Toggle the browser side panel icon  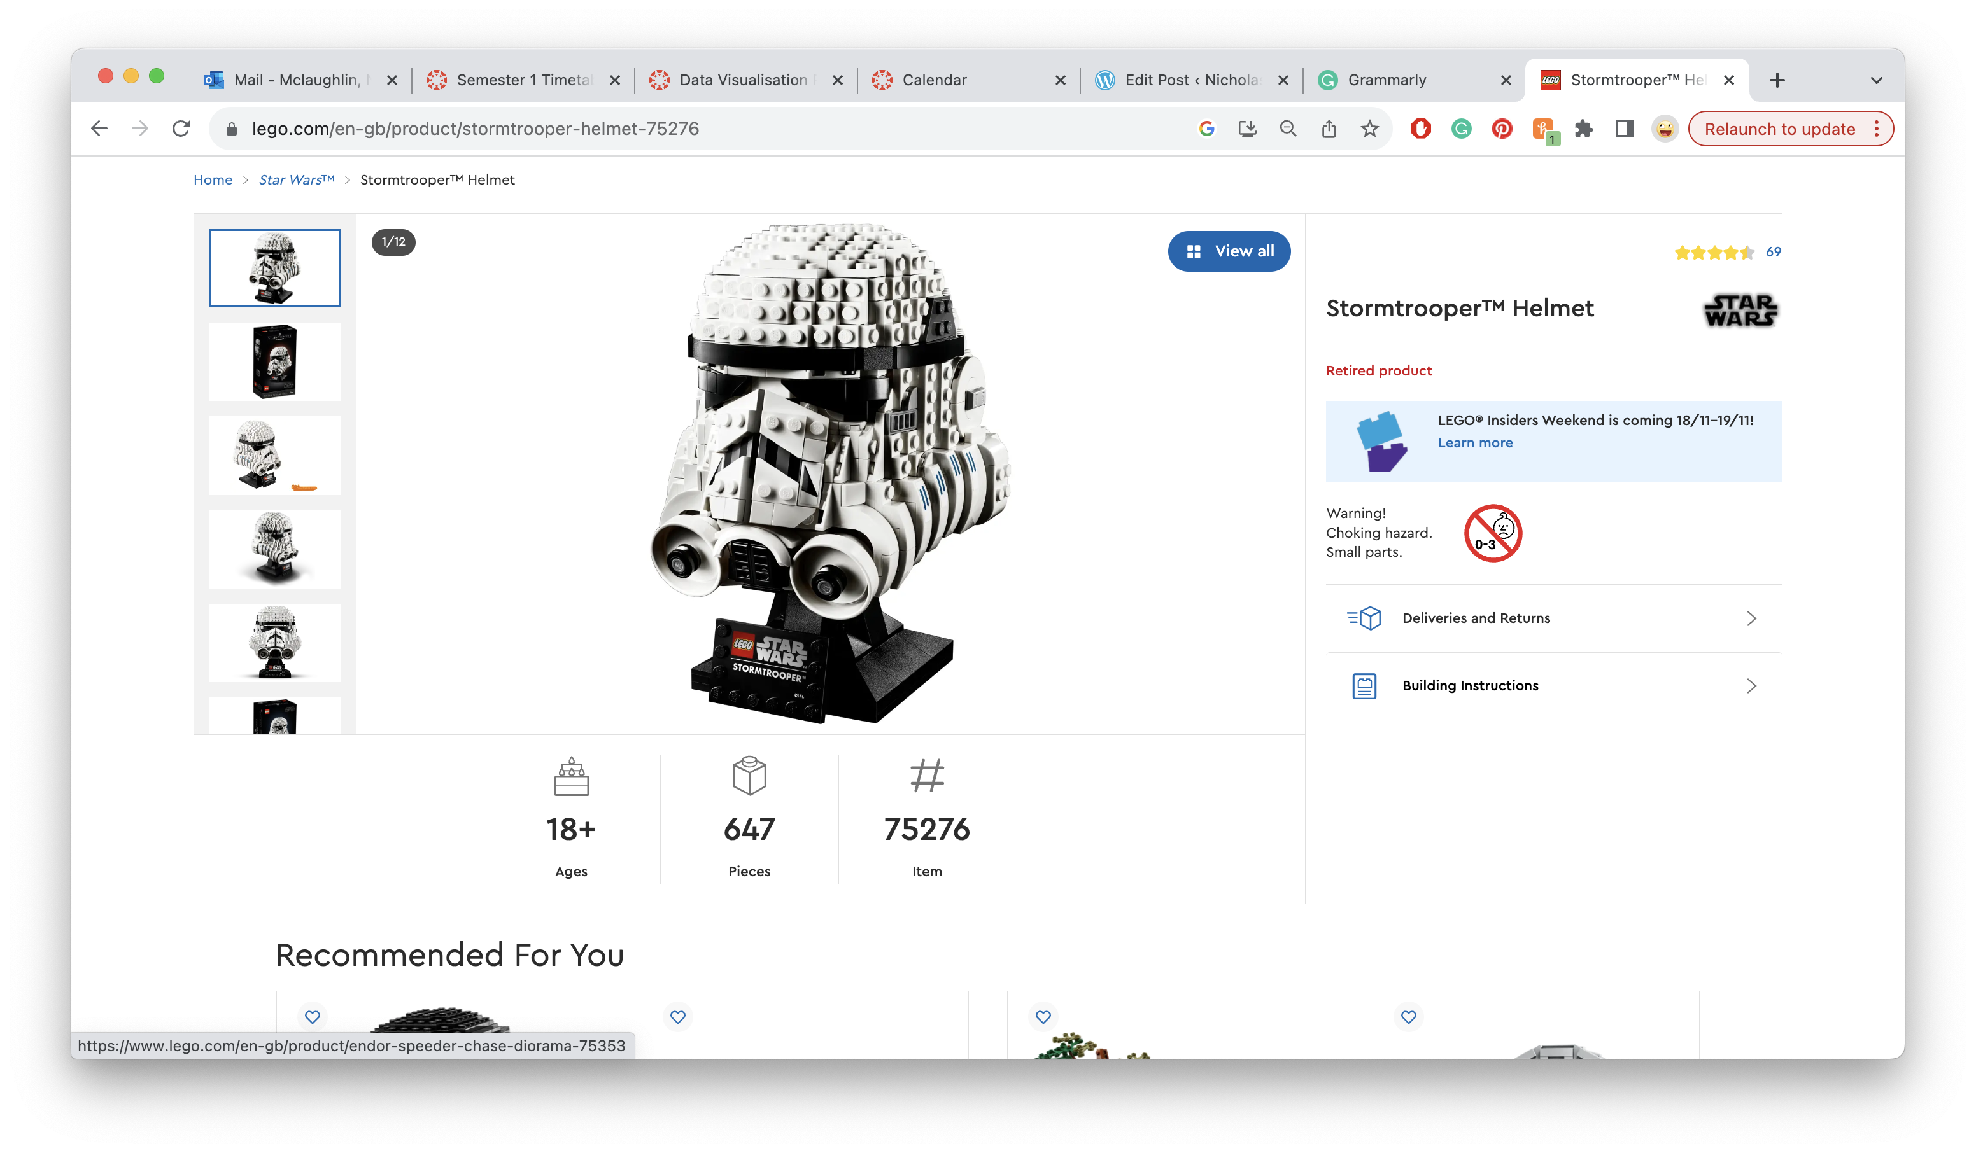tap(1624, 129)
